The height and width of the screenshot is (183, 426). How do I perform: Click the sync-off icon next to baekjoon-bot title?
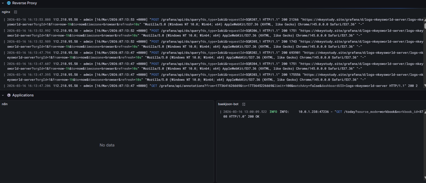[x=244, y=104]
